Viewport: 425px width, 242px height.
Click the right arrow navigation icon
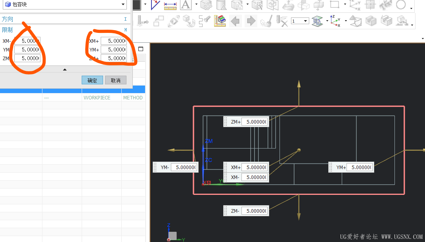click(251, 21)
